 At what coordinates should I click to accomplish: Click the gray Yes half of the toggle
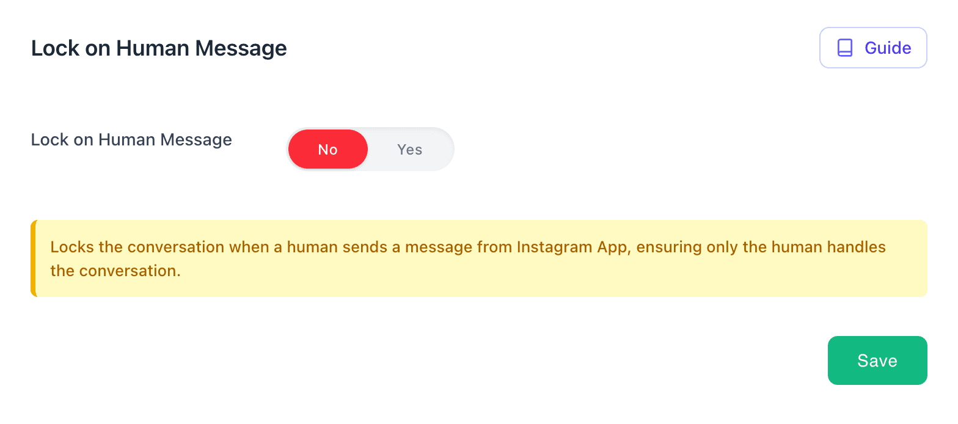click(409, 150)
